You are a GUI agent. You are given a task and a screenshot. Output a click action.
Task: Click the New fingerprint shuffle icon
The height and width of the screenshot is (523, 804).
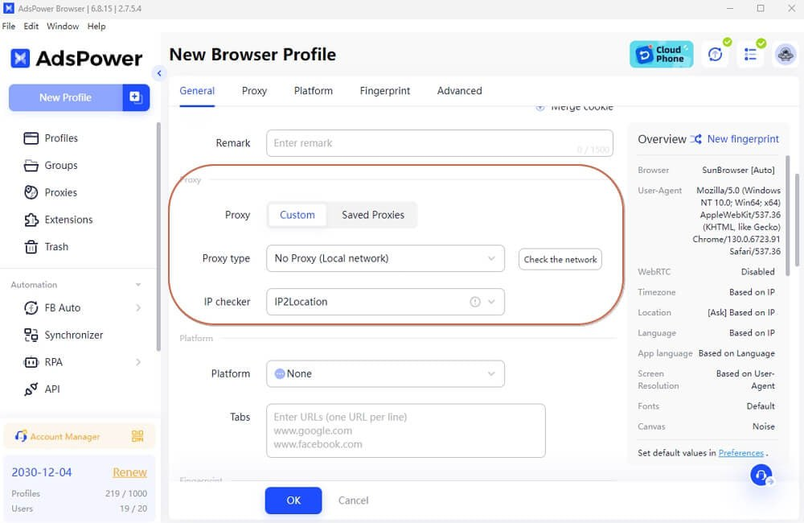coord(695,139)
